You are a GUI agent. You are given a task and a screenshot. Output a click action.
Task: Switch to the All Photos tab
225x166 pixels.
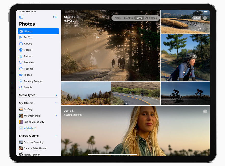151,18
